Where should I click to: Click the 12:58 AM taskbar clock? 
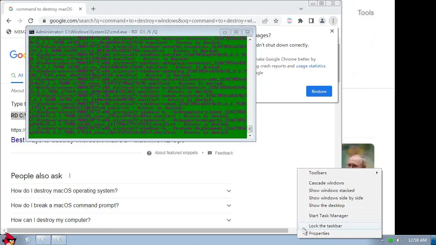click(417, 240)
